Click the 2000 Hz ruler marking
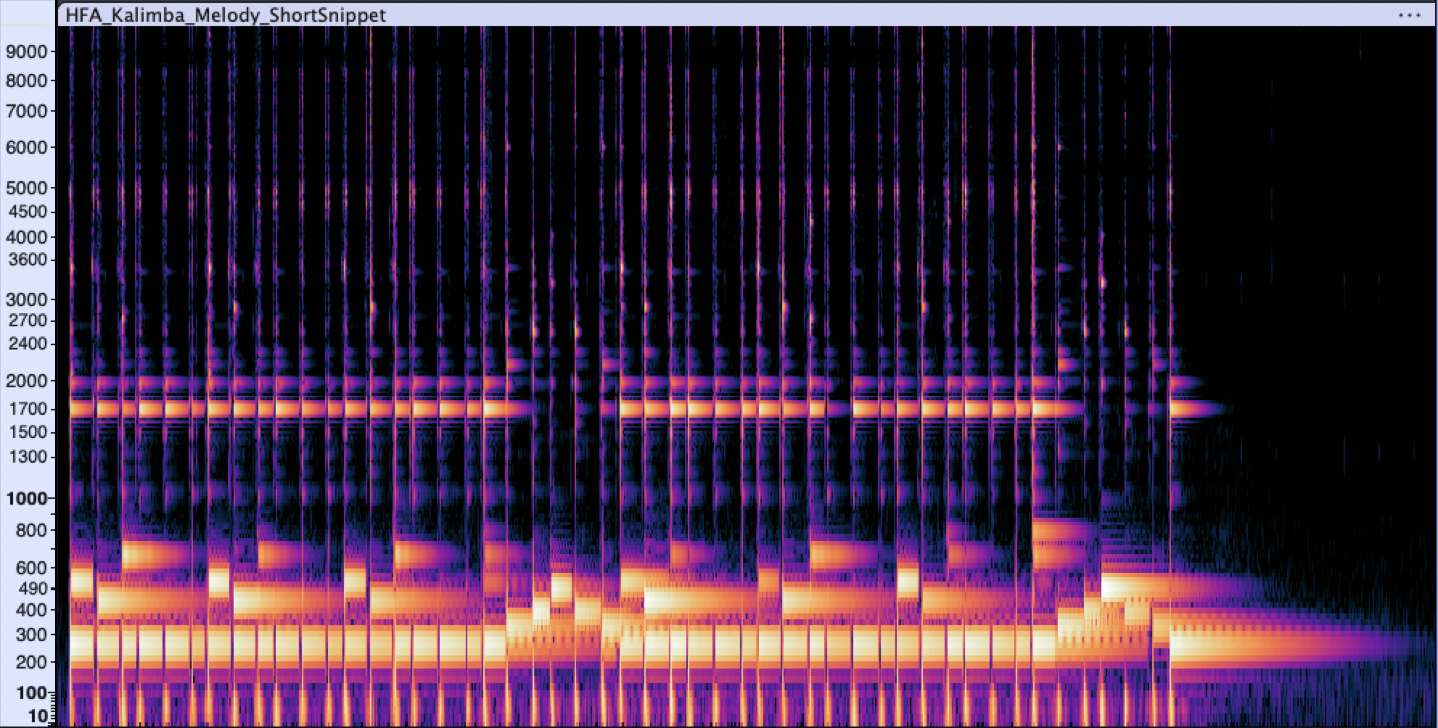This screenshot has width=1438, height=728. 26,380
